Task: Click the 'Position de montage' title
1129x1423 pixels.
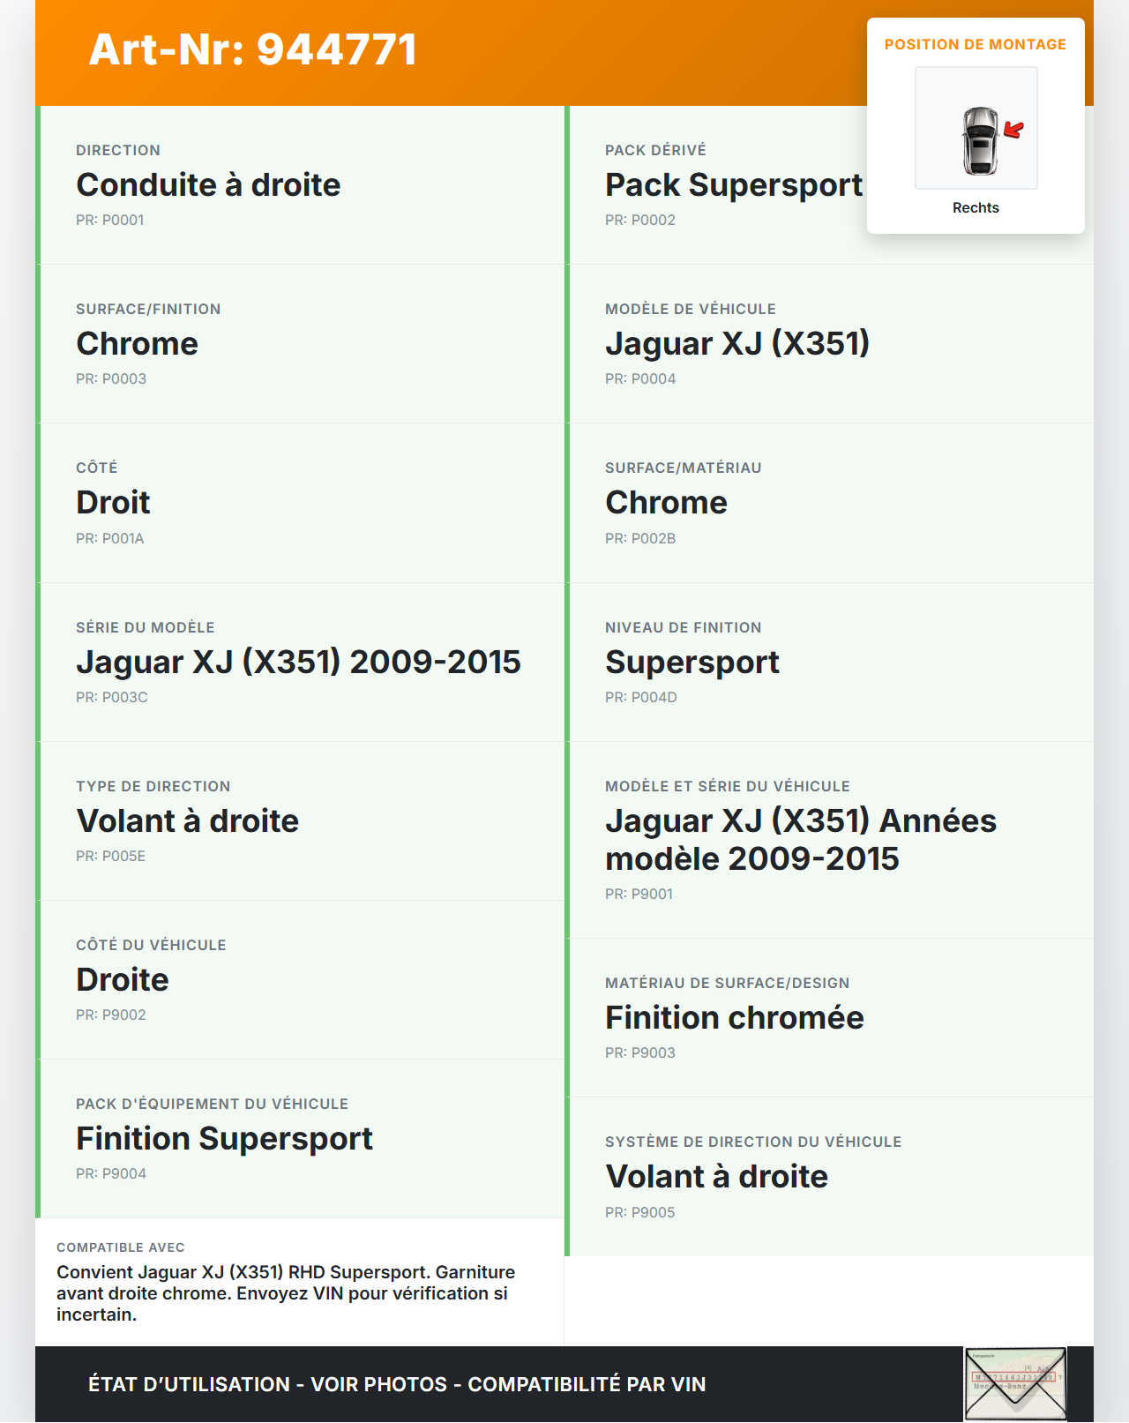Action: point(975,44)
